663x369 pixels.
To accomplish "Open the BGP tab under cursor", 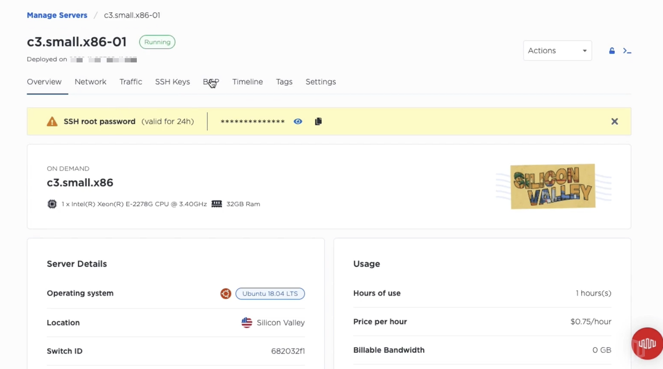I will coord(211,82).
